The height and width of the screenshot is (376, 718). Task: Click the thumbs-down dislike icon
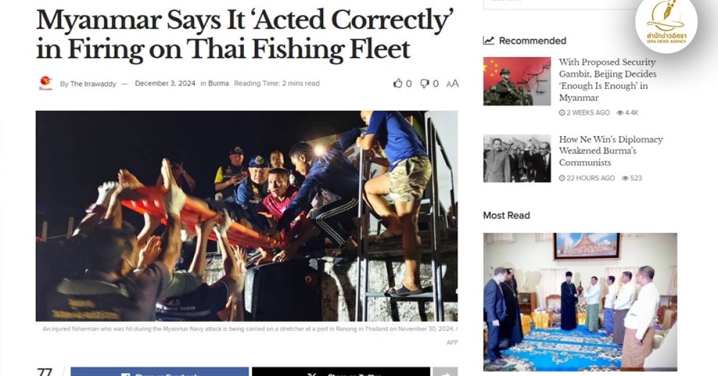pyautogui.click(x=424, y=84)
